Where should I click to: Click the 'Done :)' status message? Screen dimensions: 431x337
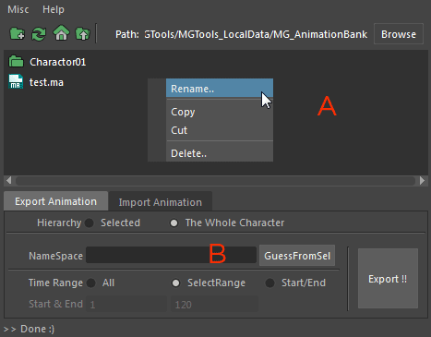pos(37,329)
